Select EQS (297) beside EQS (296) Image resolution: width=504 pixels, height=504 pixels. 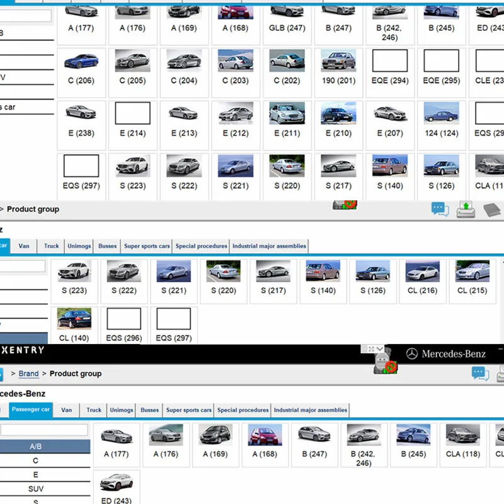[174, 325]
